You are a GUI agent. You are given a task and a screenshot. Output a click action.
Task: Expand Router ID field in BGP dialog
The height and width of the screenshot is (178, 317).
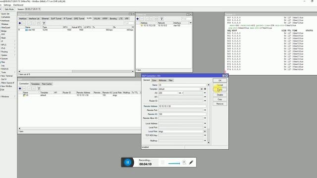[205, 101]
